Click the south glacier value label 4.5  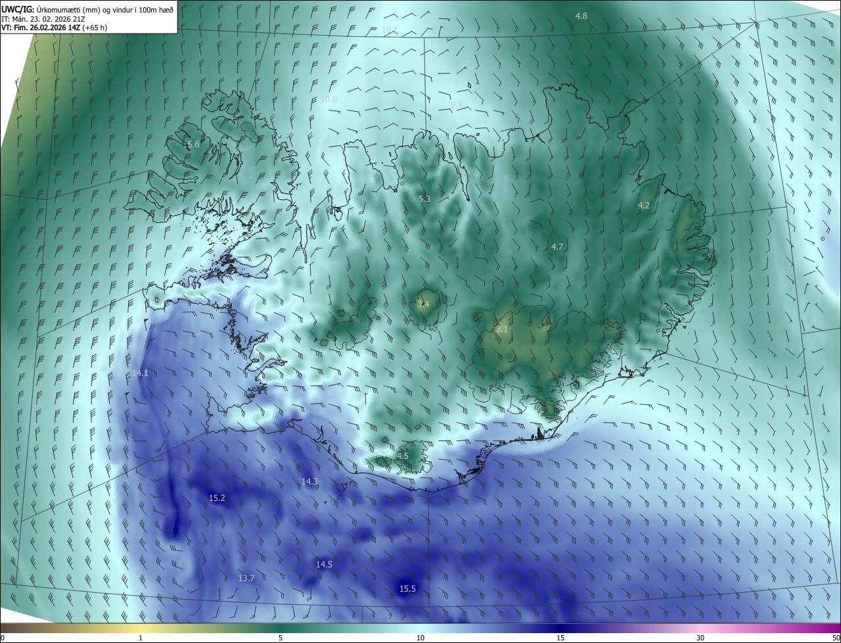click(x=403, y=456)
